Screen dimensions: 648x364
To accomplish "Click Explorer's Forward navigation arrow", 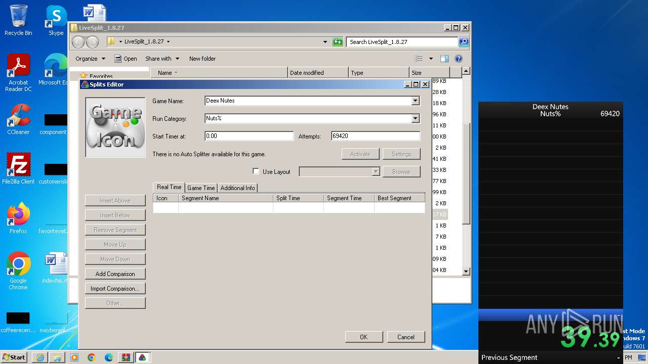I will pyautogui.click(x=92, y=42).
